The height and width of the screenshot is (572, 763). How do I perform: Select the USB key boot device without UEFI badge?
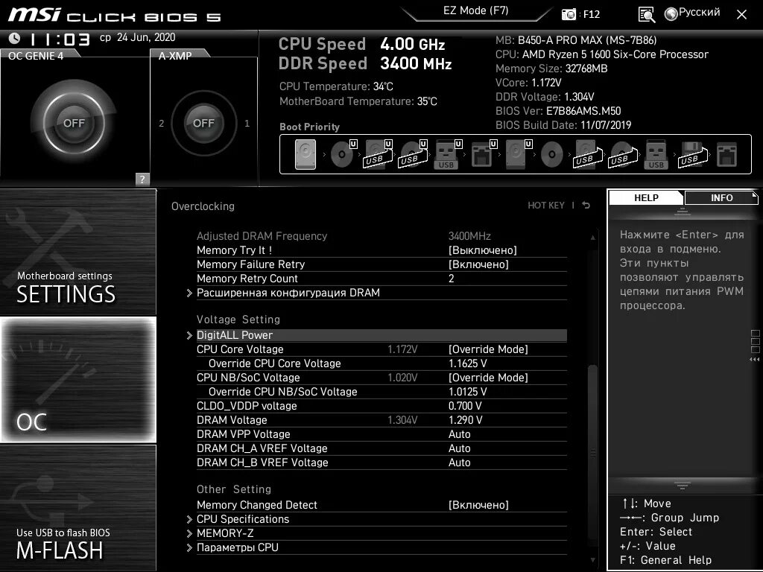656,154
